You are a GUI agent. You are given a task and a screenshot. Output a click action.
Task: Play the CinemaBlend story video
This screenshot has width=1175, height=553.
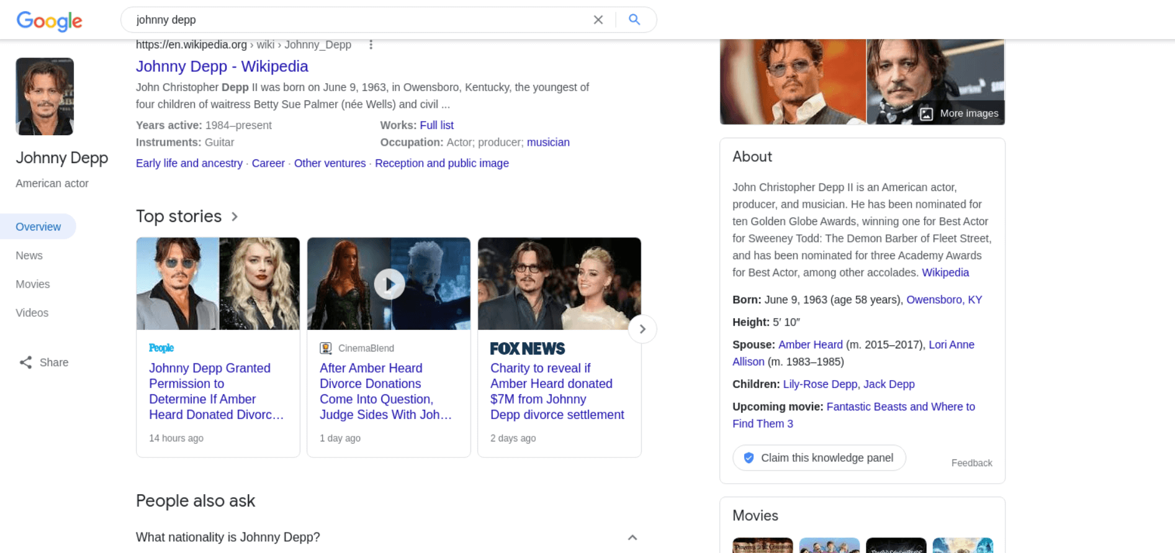click(x=389, y=284)
